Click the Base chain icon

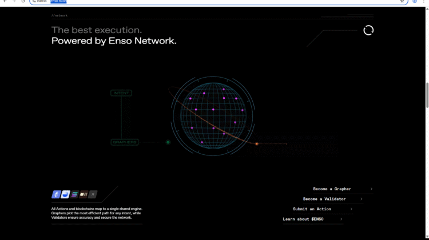65,194
